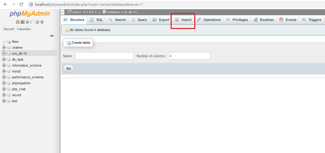The width and height of the screenshot is (325, 153).
Task: Reload navigation panel with green refresh icon
Action: tap(42, 22)
